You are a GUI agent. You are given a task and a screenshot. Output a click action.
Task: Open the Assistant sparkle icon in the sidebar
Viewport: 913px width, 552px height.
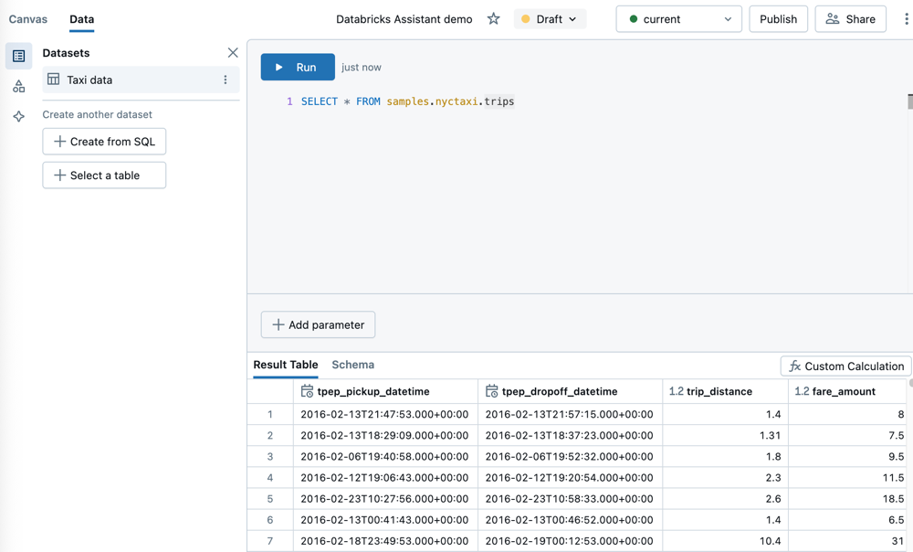tap(18, 116)
